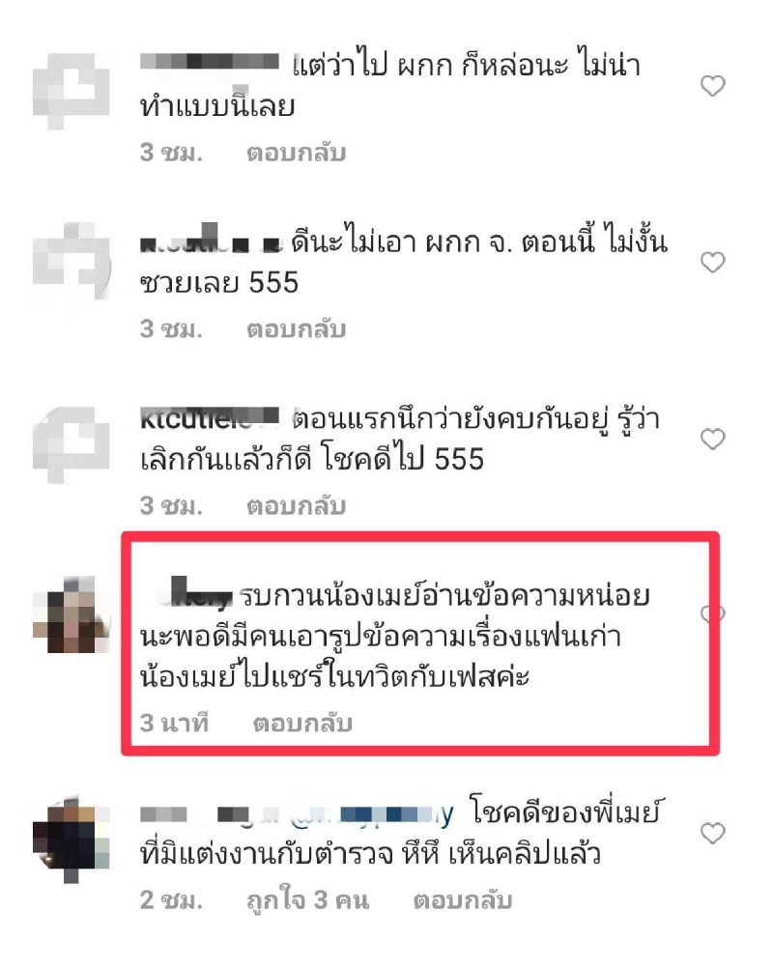Reply (ตอบกลับ) to the ตอนแรกนึกว่ายังคบกันอยู่ comment
Image resolution: width=773 pixels, height=968 pixels.
coord(296,505)
